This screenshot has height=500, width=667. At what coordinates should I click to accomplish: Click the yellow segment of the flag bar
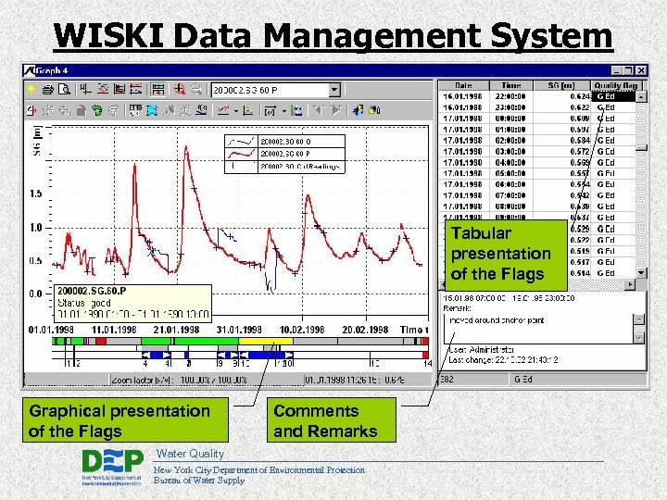266,341
